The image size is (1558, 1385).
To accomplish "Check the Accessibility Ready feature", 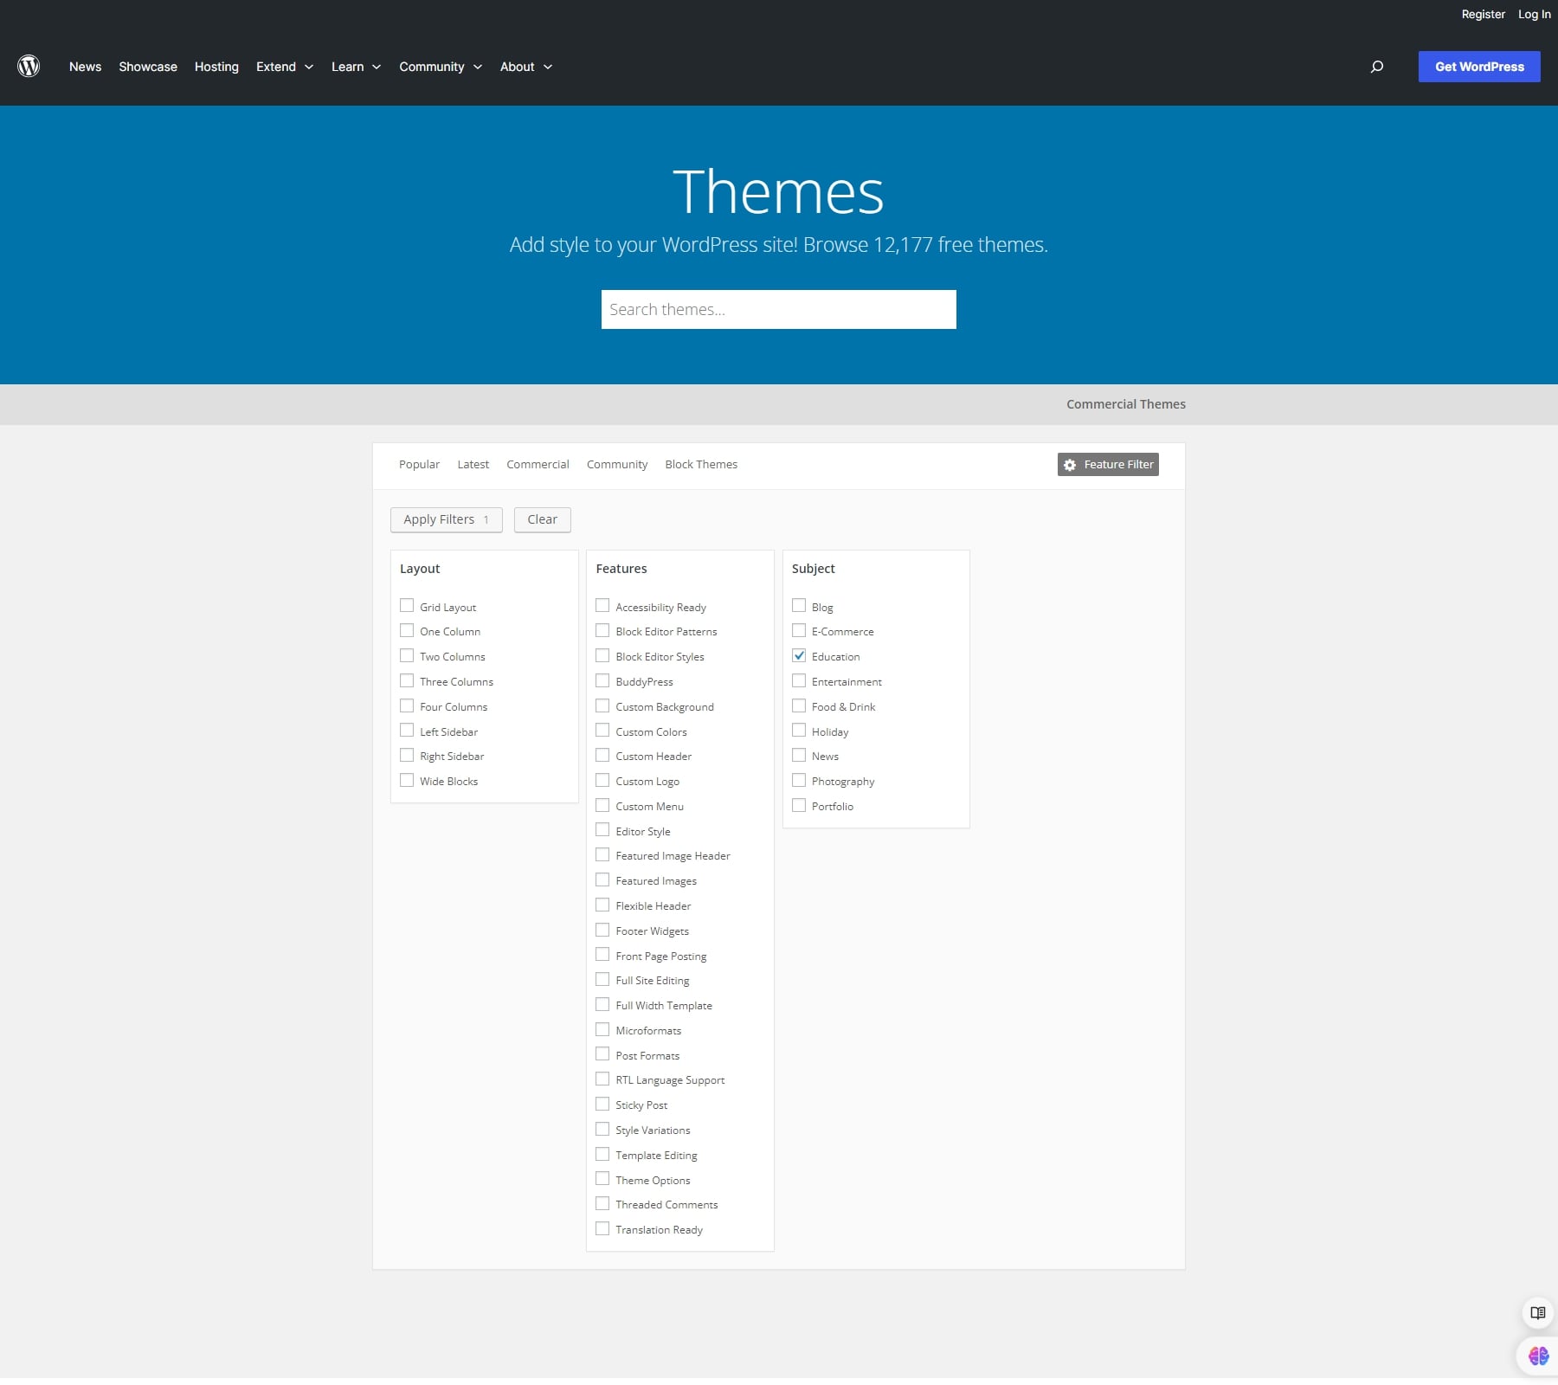I will point(603,606).
